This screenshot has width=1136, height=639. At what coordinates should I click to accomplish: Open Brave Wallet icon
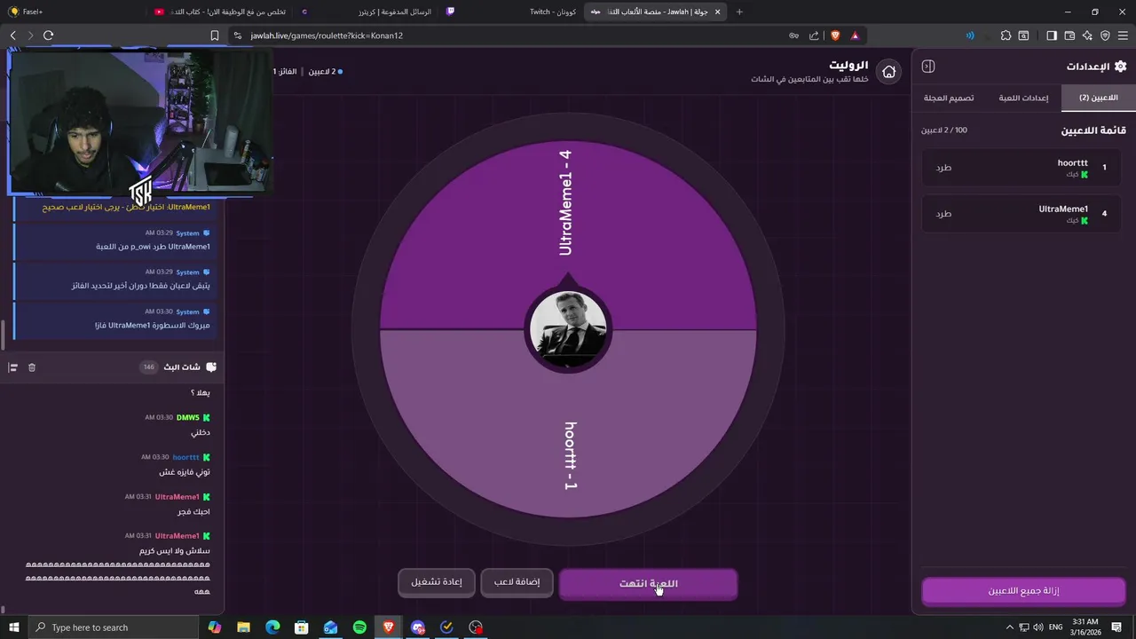[1069, 35]
